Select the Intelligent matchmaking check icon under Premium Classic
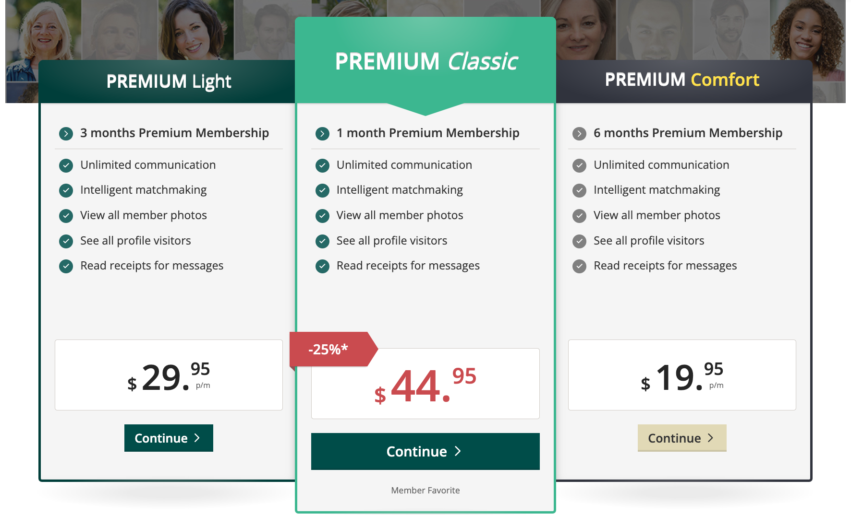Image resolution: width=851 pixels, height=515 pixels. click(x=322, y=190)
